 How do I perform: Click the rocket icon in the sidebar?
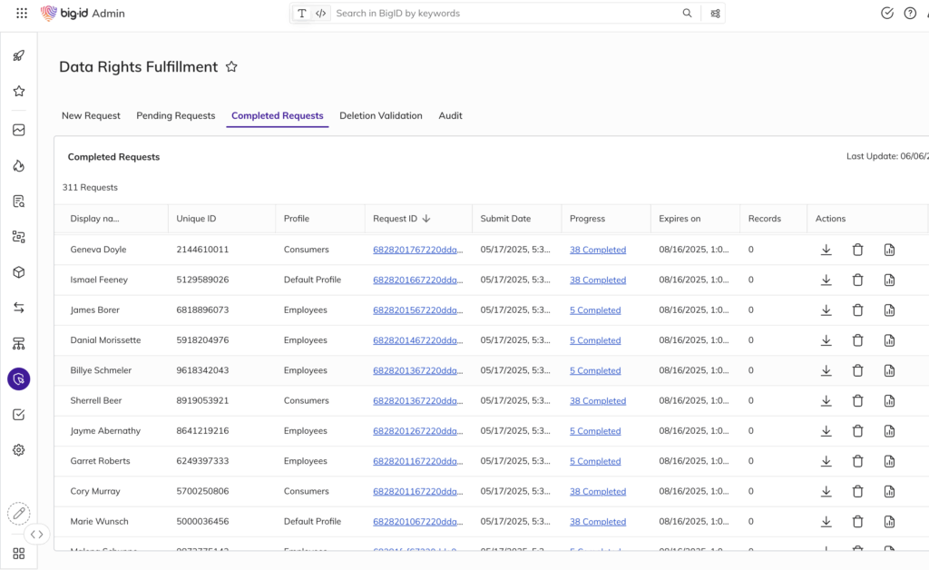[19, 56]
